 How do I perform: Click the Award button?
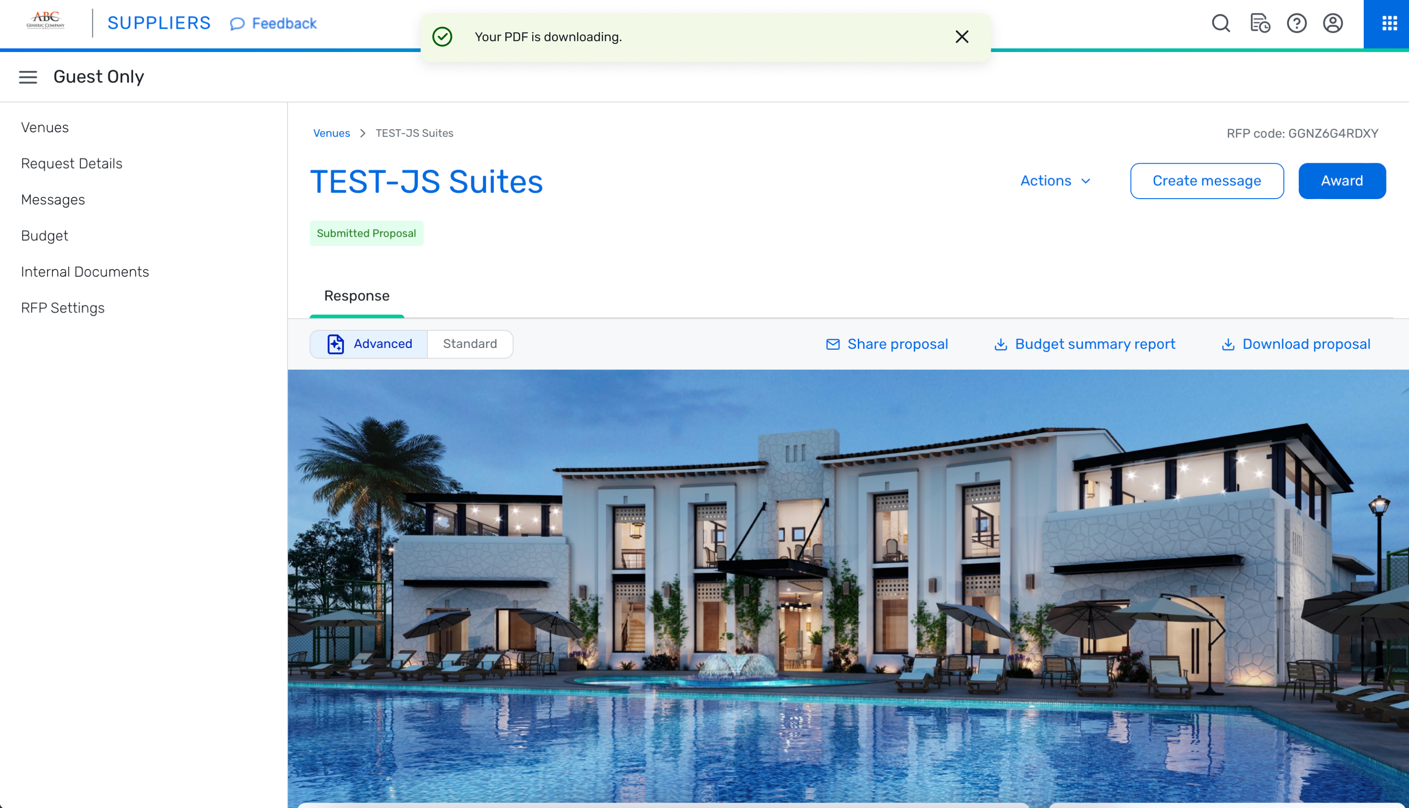[x=1342, y=181]
